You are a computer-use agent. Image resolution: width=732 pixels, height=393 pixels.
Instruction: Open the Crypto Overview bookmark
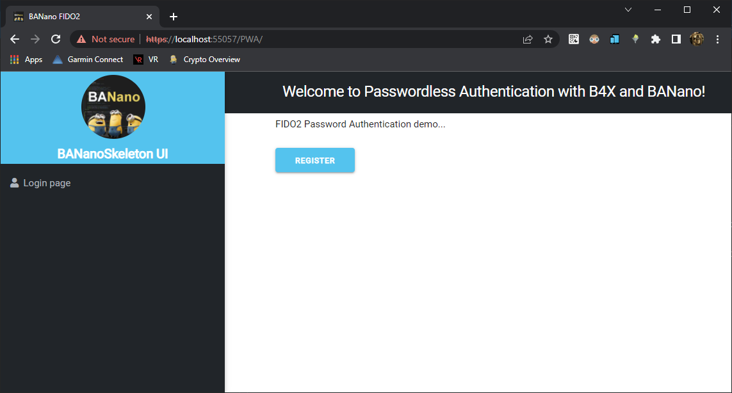(205, 60)
